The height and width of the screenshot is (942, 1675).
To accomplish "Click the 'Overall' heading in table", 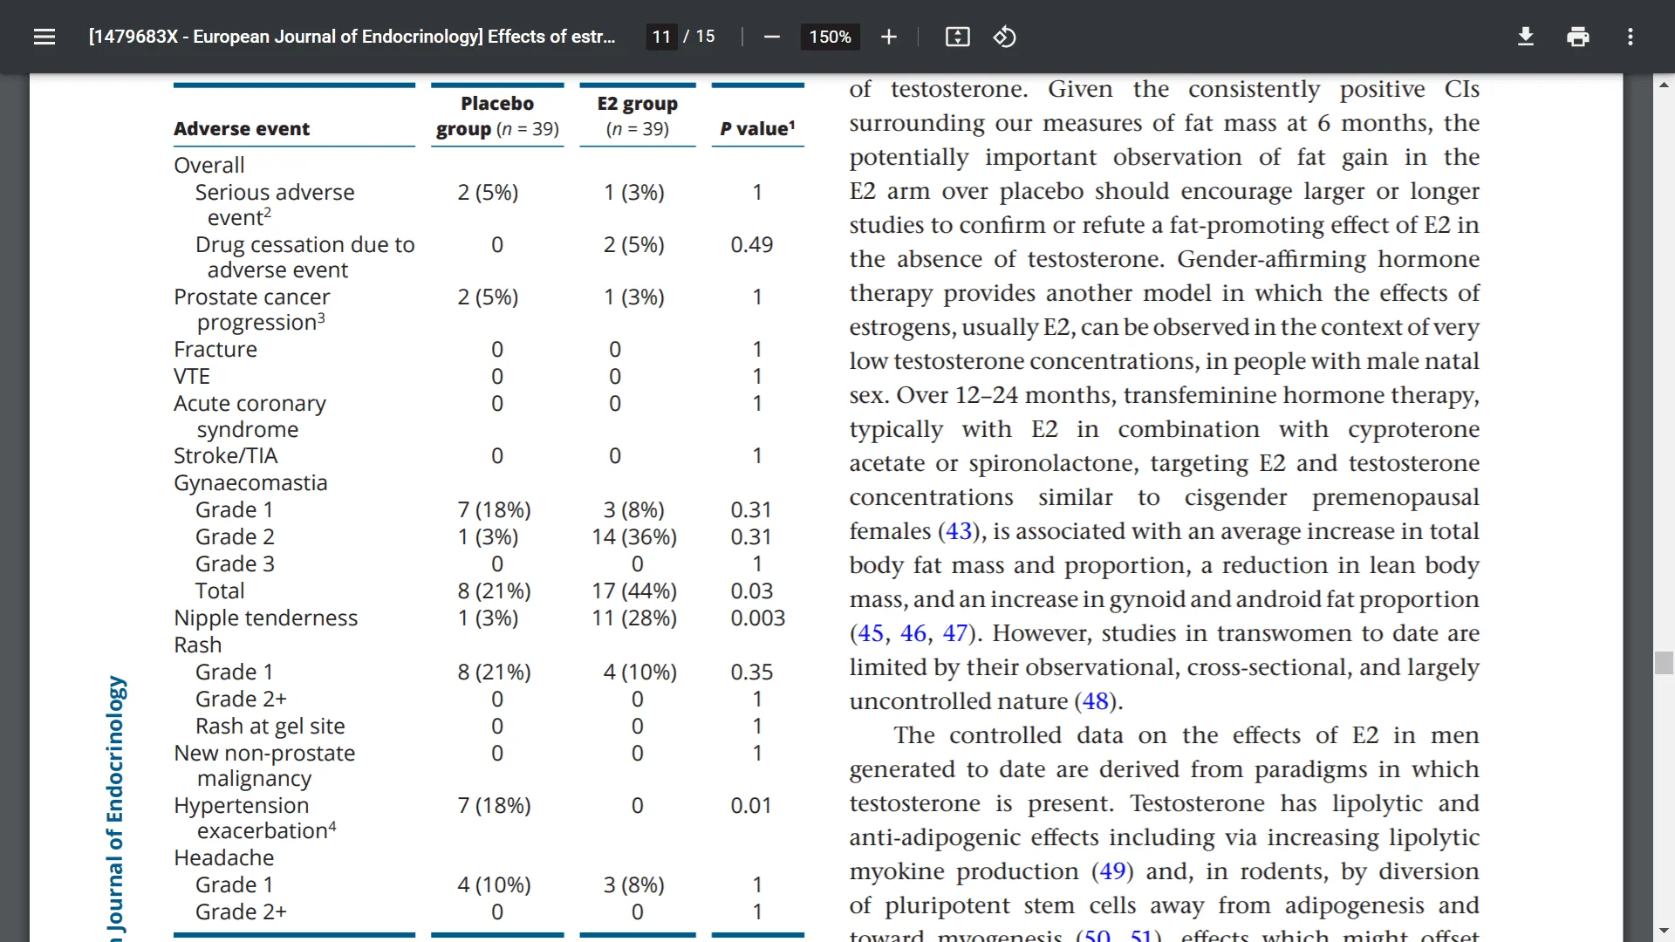I will tap(209, 166).
